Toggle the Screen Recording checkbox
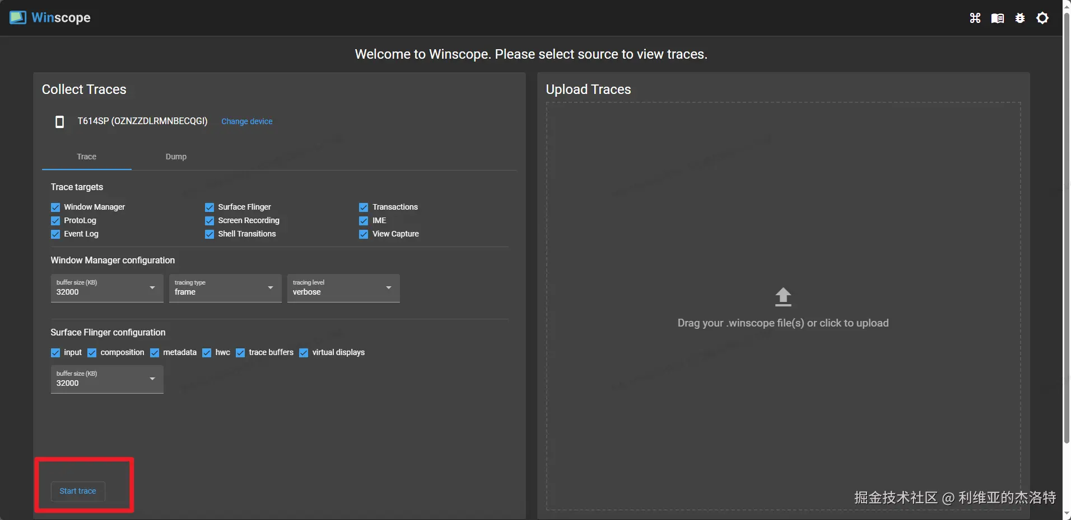 (x=209, y=221)
